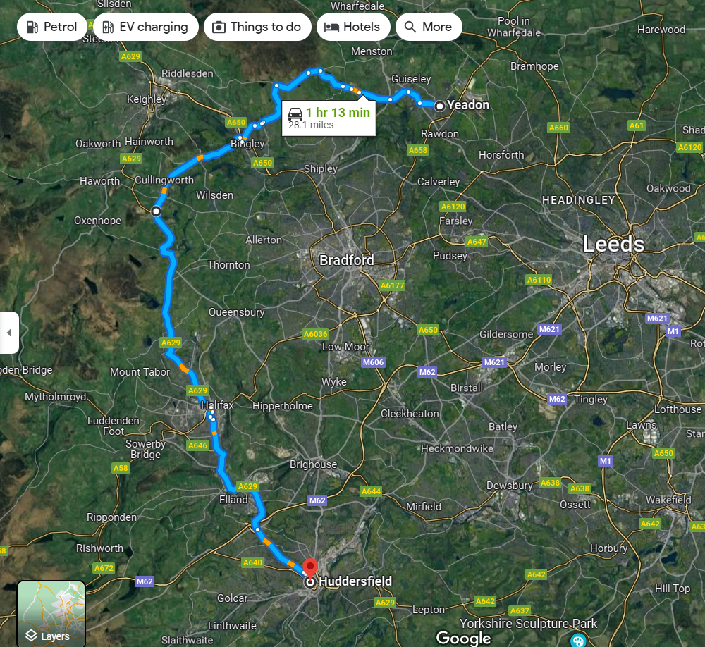Open the Layers map type thumbnail

click(x=51, y=614)
